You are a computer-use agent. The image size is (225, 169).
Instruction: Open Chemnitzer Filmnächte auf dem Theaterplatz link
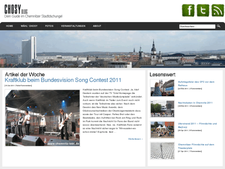pyautogui.click(x=196, y=146)
